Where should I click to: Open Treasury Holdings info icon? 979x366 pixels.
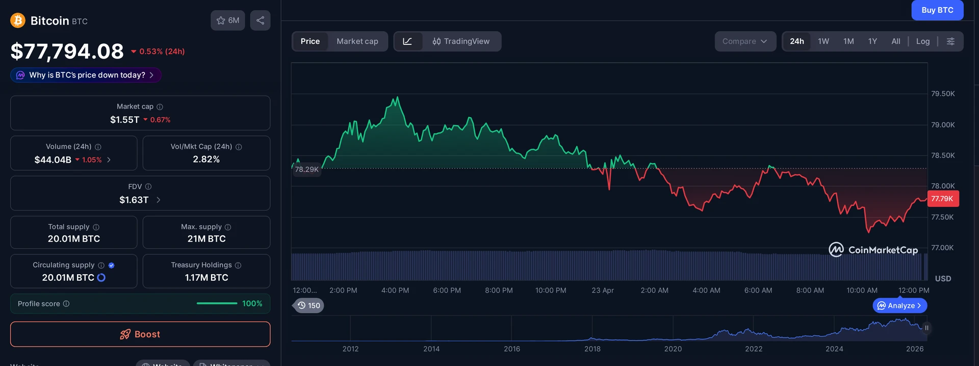pos(238,265)
